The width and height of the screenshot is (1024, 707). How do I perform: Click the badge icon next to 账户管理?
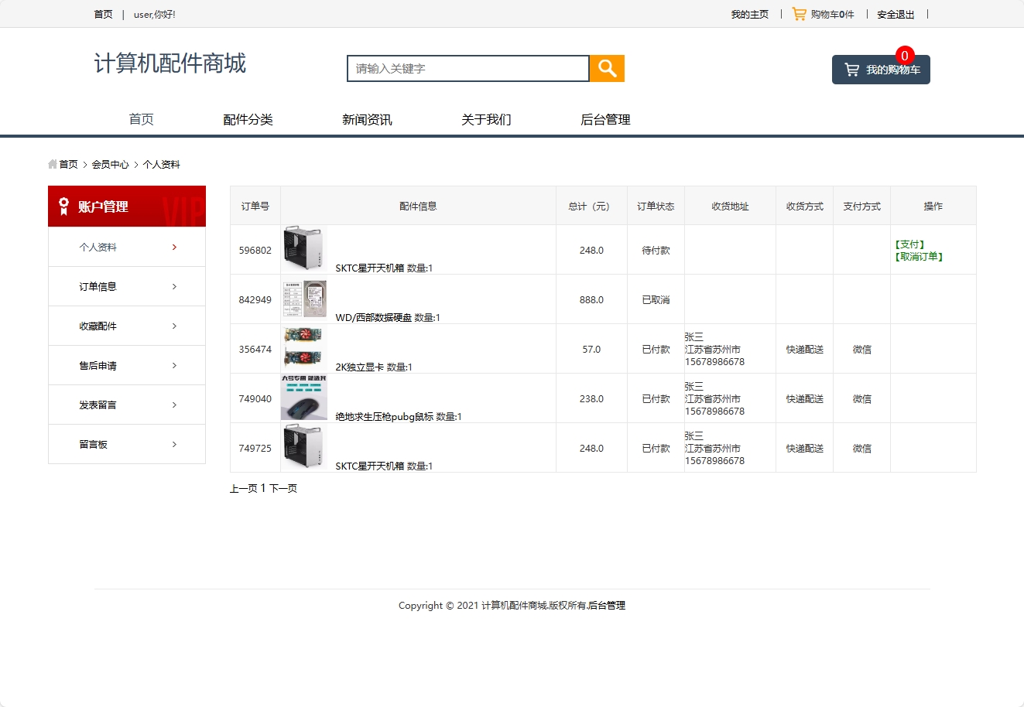63,206
